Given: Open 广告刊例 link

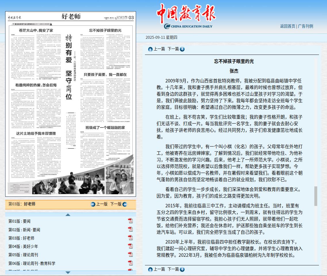Looking at the screenshot, I should [305, 26].
